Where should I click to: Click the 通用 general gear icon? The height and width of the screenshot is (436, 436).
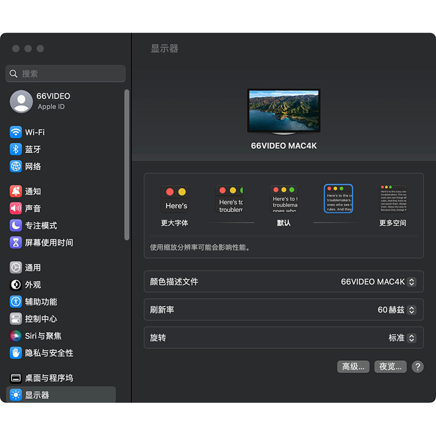16,268
